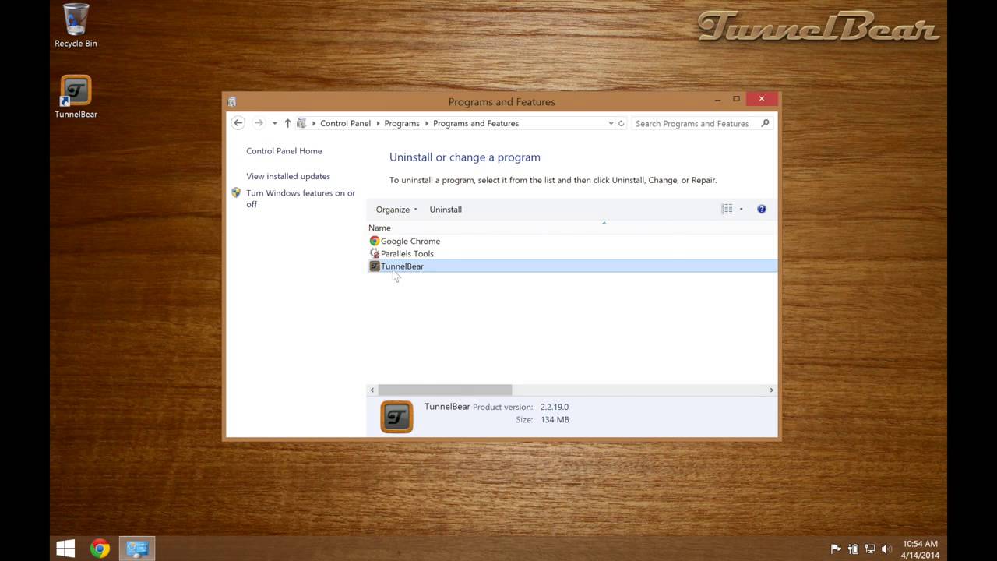997x561 pixels.
Task: Open Help with the question mark icon
Action: pyautogui.click(x=762, y=209)
